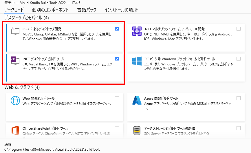
Task: Click the database icon for データ ストレージ
Action: (x=137, y=130)
